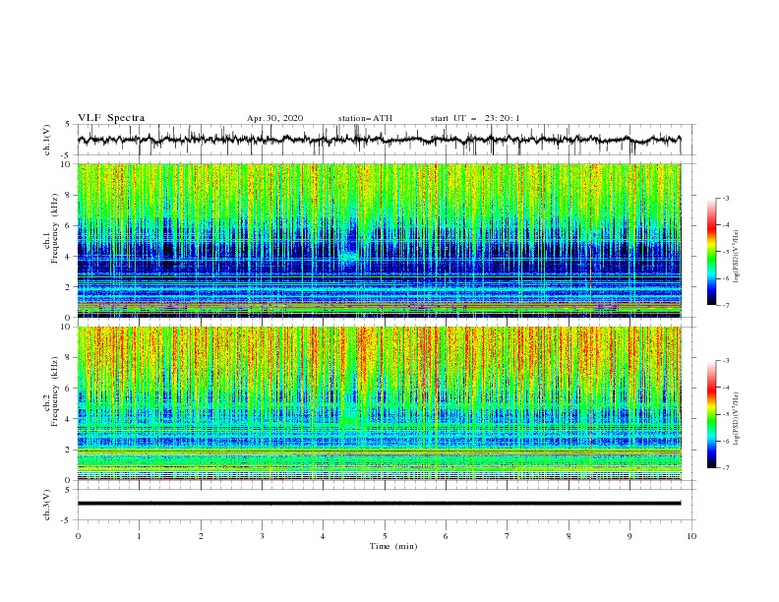
Task: Click the 'start UT = 23:20:1' label
Action: point(475,118)
